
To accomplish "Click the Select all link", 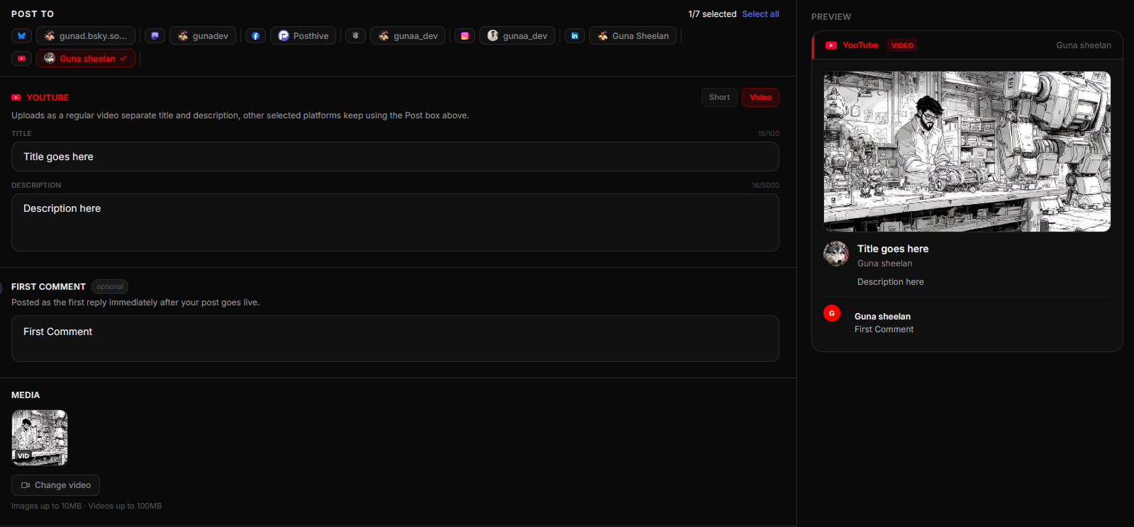I will tap(760, 14).
